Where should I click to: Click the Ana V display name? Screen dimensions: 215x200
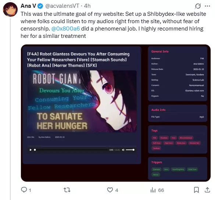pyautogui.click(x=28, y=6)
